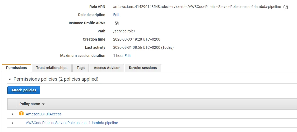Open the Permissions tab

[16, 68]
